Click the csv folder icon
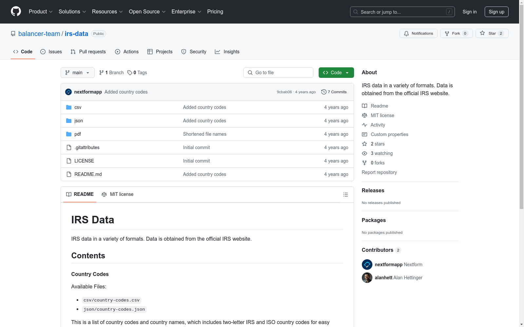The image size is (524, 327). coord(69,107)
